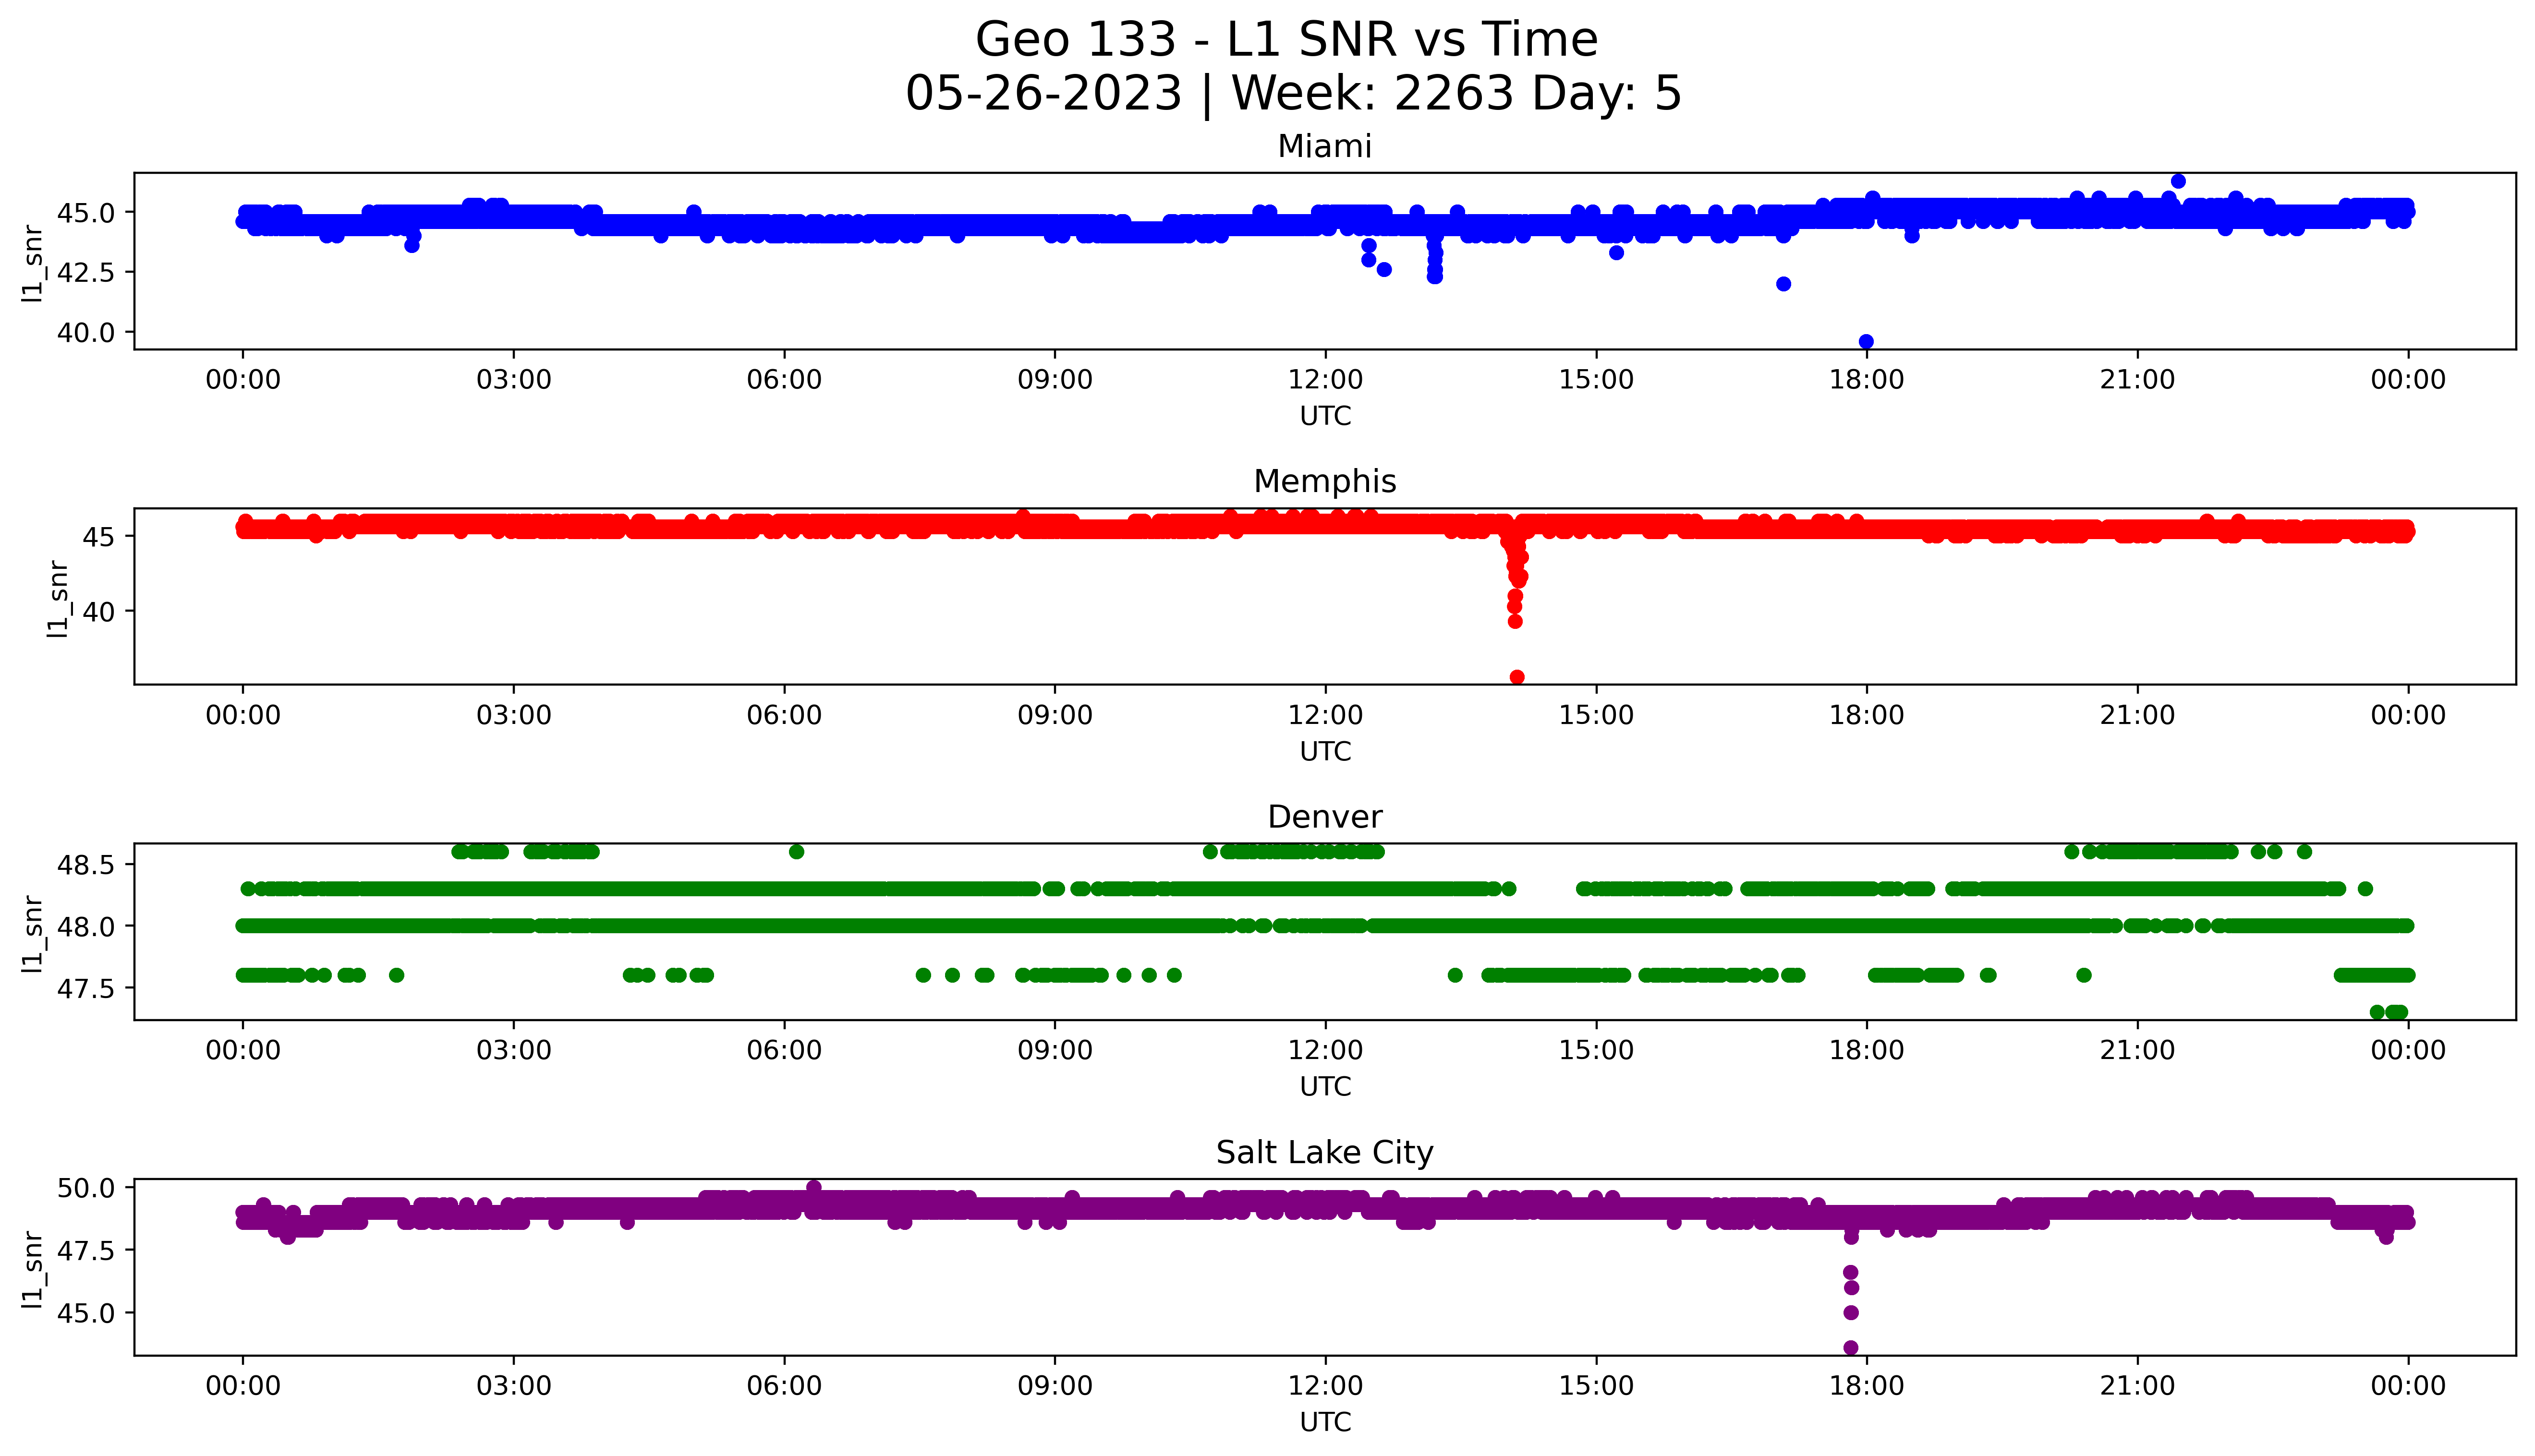The width and height of the screenshot is (2535, 1456).
Task: Click the 18:00 tick label on Miami plot
Action: tap(1867, 380)
